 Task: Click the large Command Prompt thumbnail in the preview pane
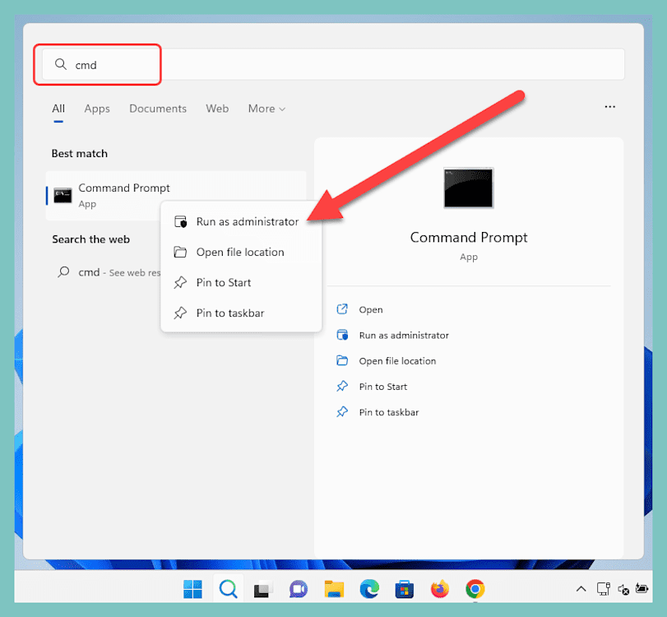[468, 188]
